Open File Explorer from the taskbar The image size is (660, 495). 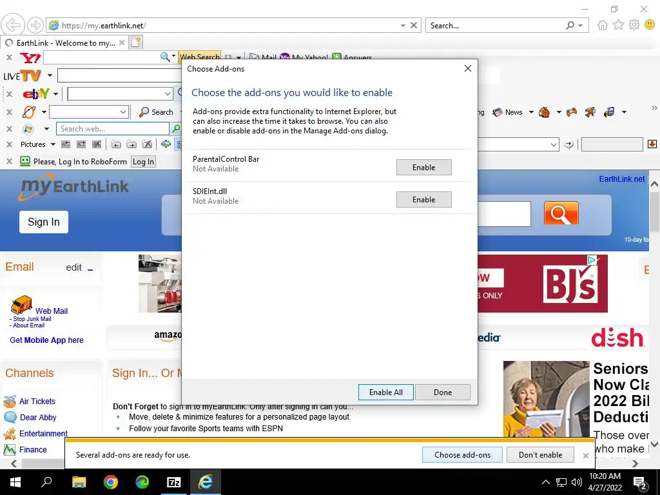click(79, 482)
